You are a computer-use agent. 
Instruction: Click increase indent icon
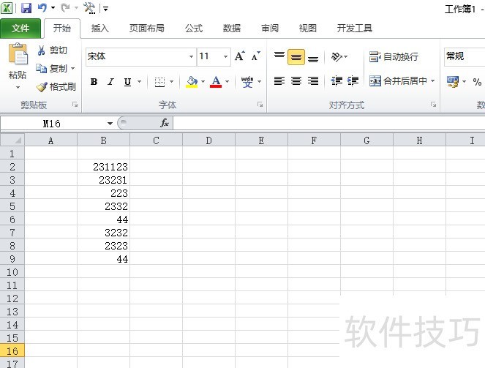pyautogui.click(x=353, y=81)
